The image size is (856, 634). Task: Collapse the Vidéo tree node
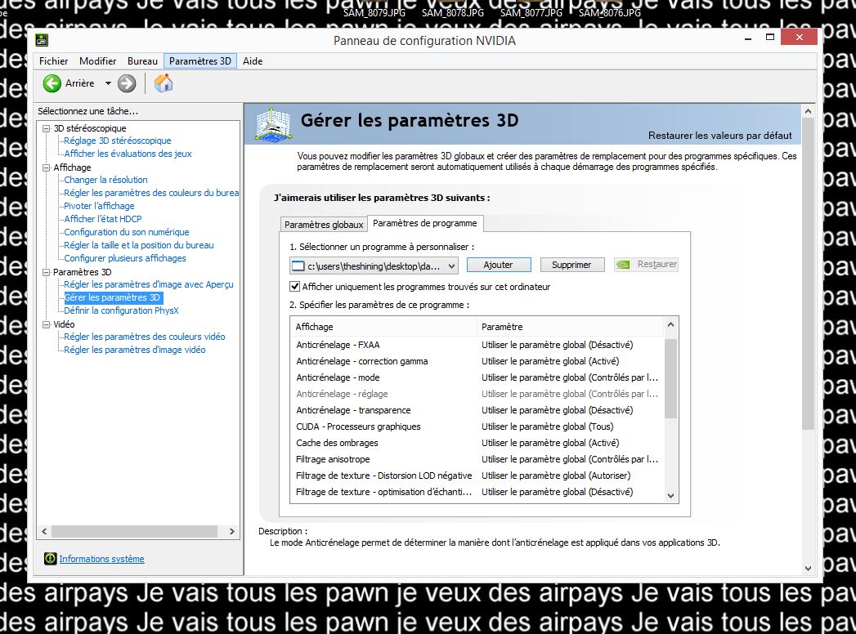tap(47, 324)
